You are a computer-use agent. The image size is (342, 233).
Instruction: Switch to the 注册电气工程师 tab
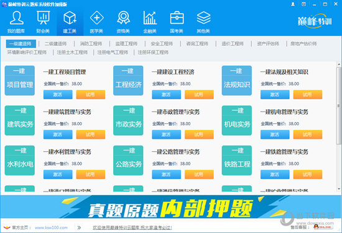(x=113, y=52)
